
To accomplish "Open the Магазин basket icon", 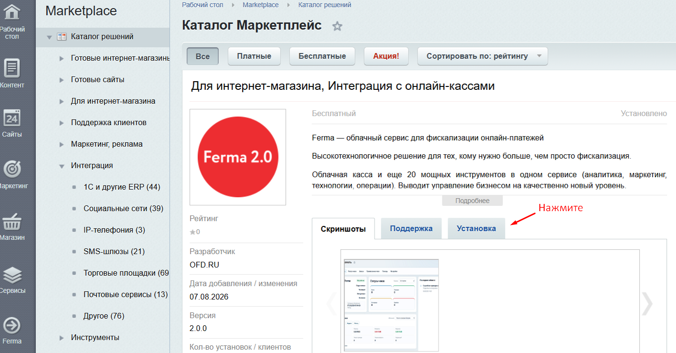I will click(x=12, y=221).
